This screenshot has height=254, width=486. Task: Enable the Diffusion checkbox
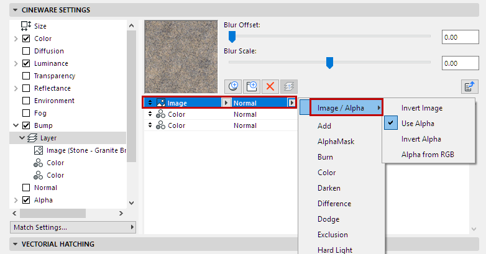pos(26,51)
